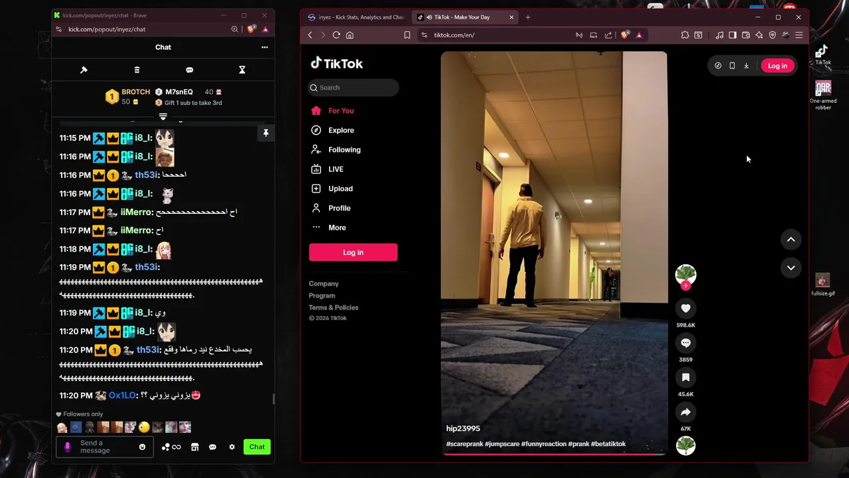Click the zoom magnifier icon in Kick address bar
The width and height of the screenshot is (849, 478).
(x=235, y=29)
